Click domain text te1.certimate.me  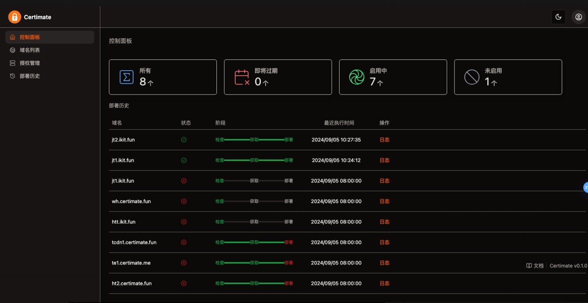pyautogui.click(x=131, y=263)
